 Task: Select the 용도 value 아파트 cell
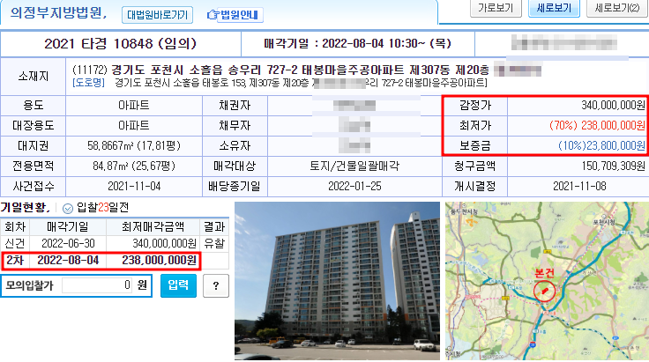[134, 106]
